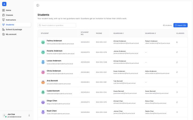Click Noah Chen's avatar
193x120 pixels.
pyautogui.click(x=43, y=112)
